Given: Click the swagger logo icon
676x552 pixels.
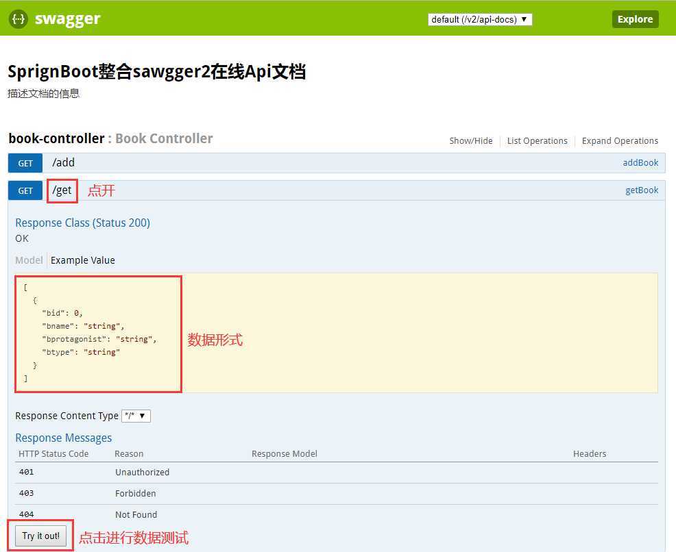Looking at the screenshot, I should pos(18,19).
